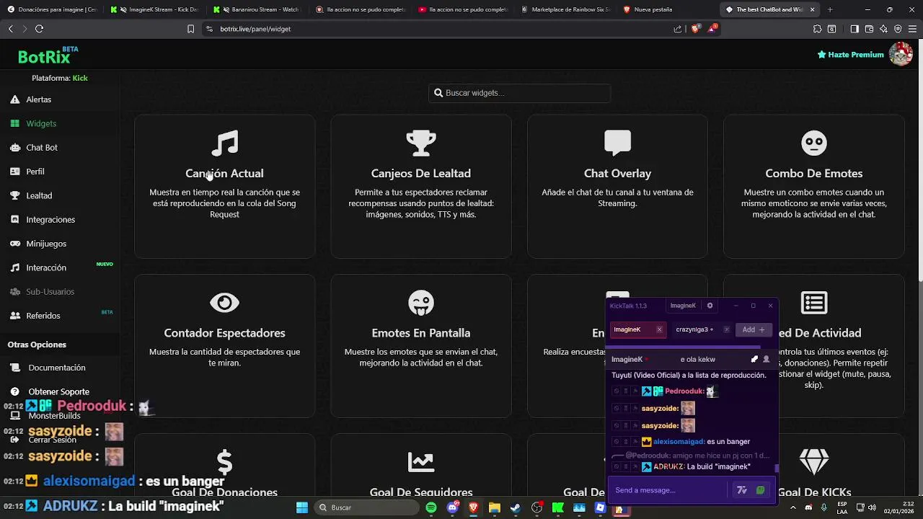Viewport: 923px width, 519px height.
Task: Click the pinned message text "e ola kekw"
Action: [698, 359]
